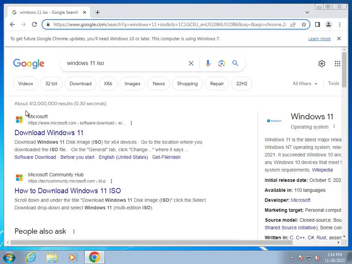Image resolution: width=352 pixels, height=264 pixels.
Task: Select the X86 filter chip
Action: (108, 84)
